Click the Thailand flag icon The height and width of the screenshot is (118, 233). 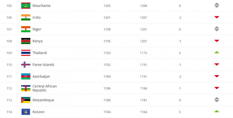26,53
